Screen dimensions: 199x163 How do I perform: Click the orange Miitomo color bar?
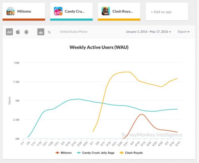point(24,20)
